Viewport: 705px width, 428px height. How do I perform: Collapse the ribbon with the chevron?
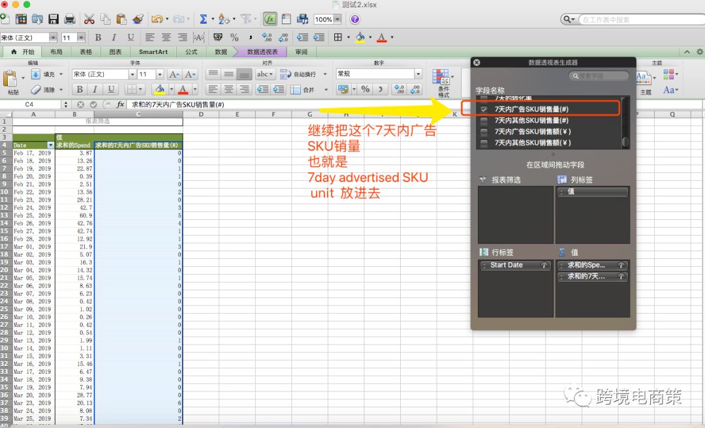click(687, 52)
